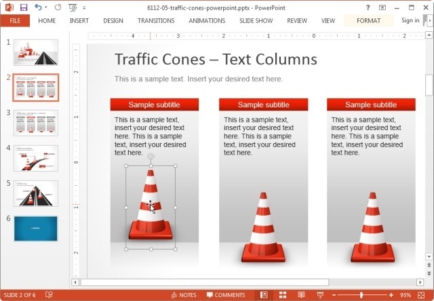This screenshot has height=301, width=434.
Task: Click the Sign in link
Action: [410, 20]
